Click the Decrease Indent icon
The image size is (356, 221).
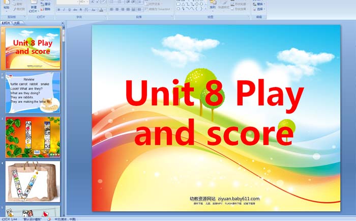(x=128, y=2)
